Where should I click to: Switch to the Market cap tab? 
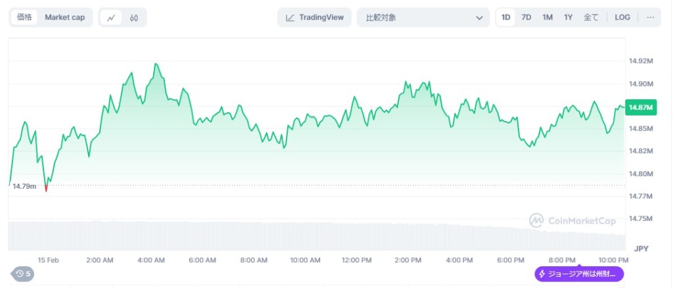click(x=65, y=18)
